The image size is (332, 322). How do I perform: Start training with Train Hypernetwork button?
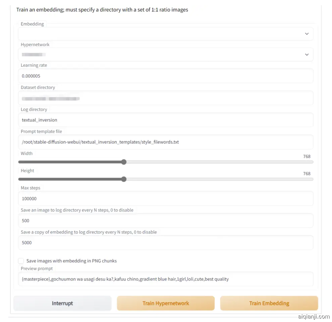[x=166, y=303]
